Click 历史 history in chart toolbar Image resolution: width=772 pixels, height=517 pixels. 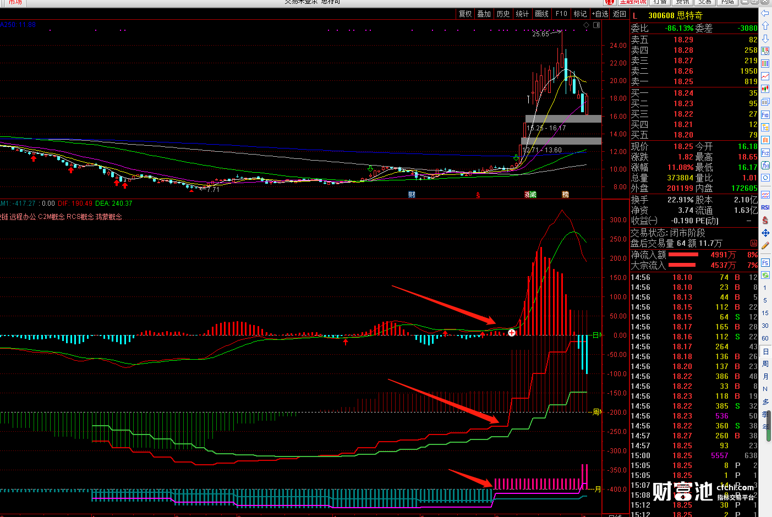[x=503, y=14]
